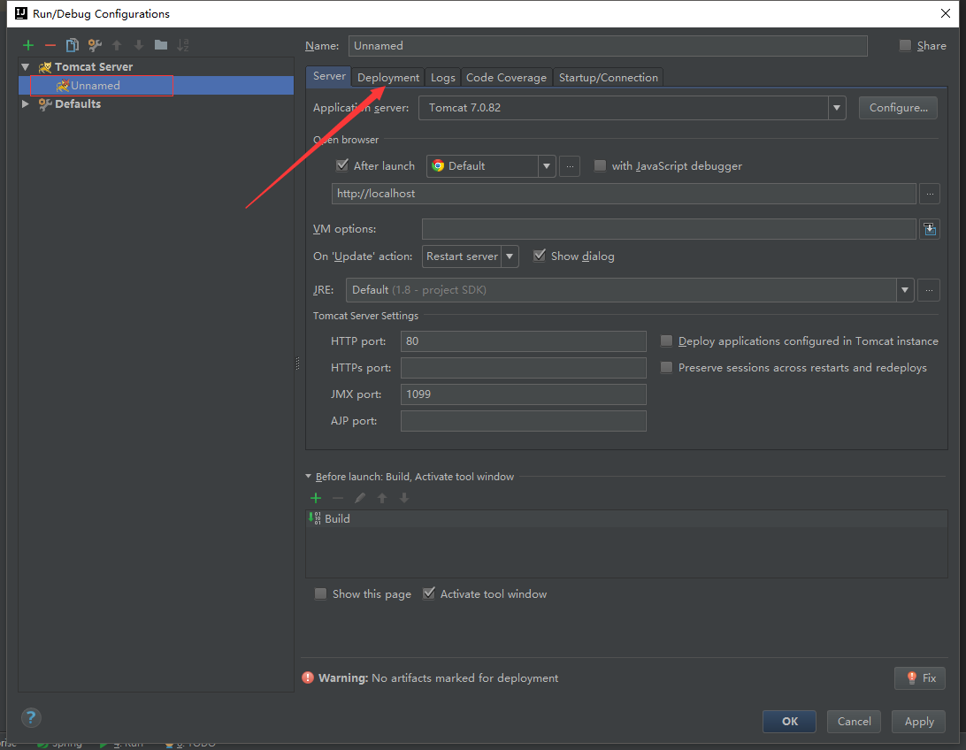966x750 pixels.
Task: Switch to the Server tab
Action: tap(329, 76)
